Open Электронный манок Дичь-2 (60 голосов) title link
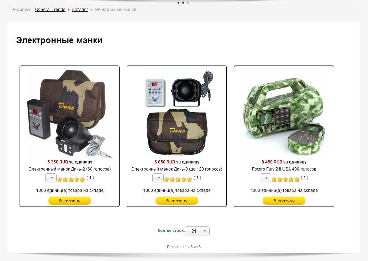 (x=70, y=169)
